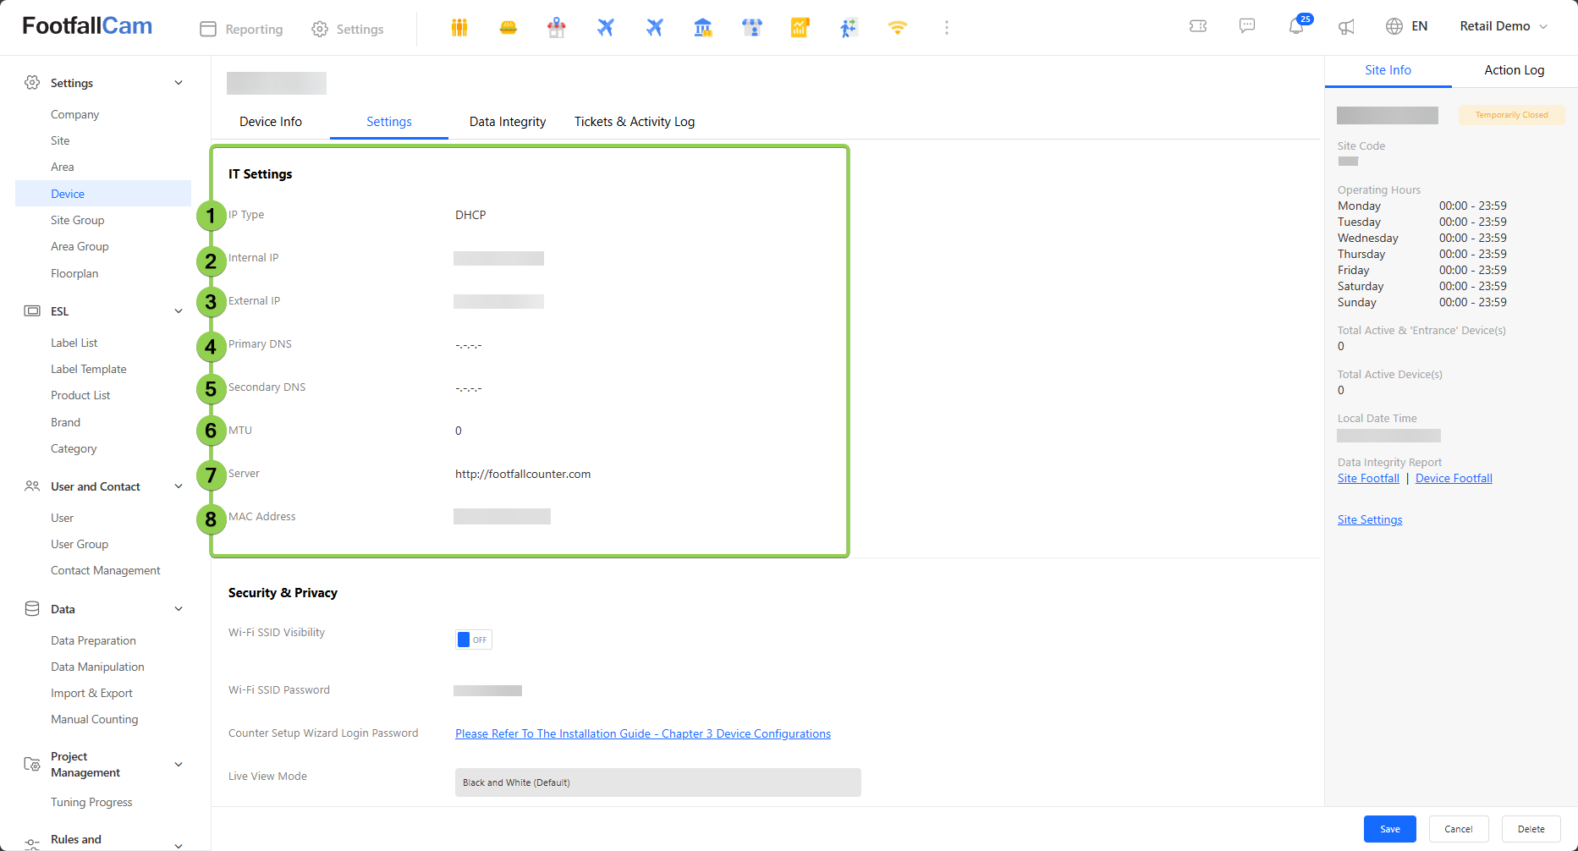Click the yellow Wi-Fi icon in toolbar
The width and height of the screenshot is (1578, 851).
(897, 28)
